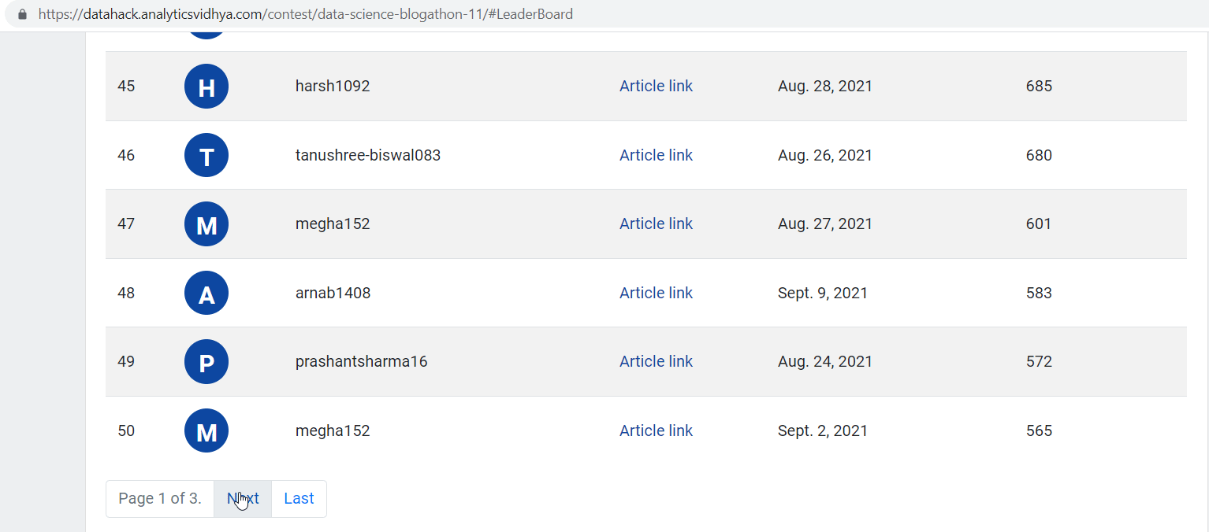Click username tanushree-biswal083

click(x=367, y=155)
